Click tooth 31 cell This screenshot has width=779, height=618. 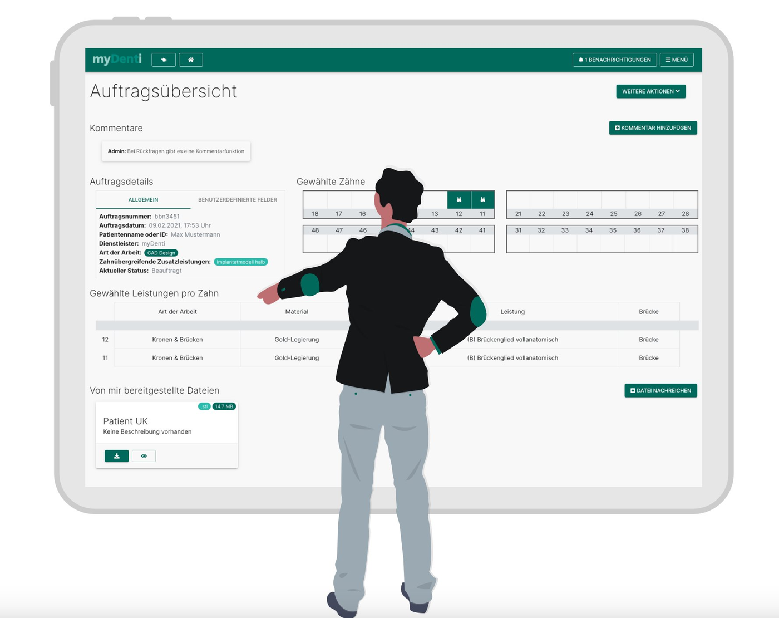[519, 239]
